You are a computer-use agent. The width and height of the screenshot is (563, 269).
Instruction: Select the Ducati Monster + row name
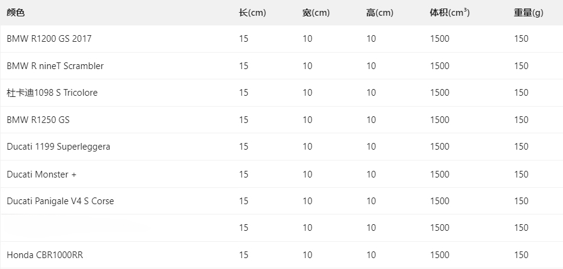[42, 174]
